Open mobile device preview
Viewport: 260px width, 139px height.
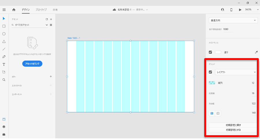231,10
